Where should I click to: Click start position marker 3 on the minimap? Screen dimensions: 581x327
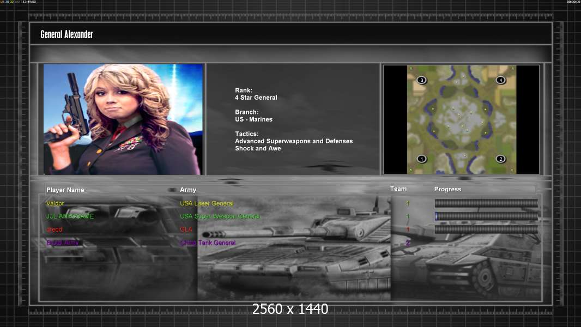[x=422, y=80]
